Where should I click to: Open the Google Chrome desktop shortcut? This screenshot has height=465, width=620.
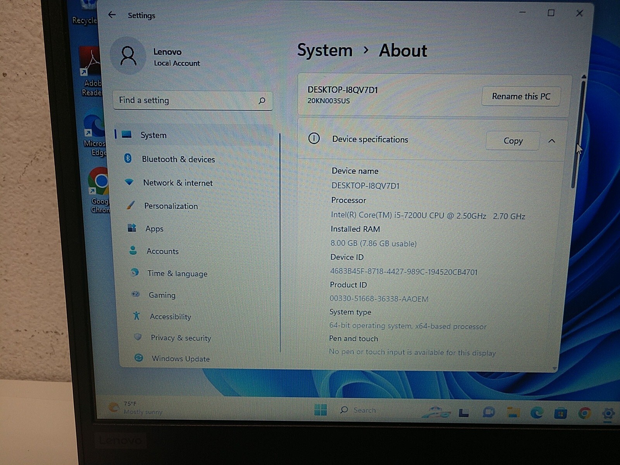pos(100,190)
